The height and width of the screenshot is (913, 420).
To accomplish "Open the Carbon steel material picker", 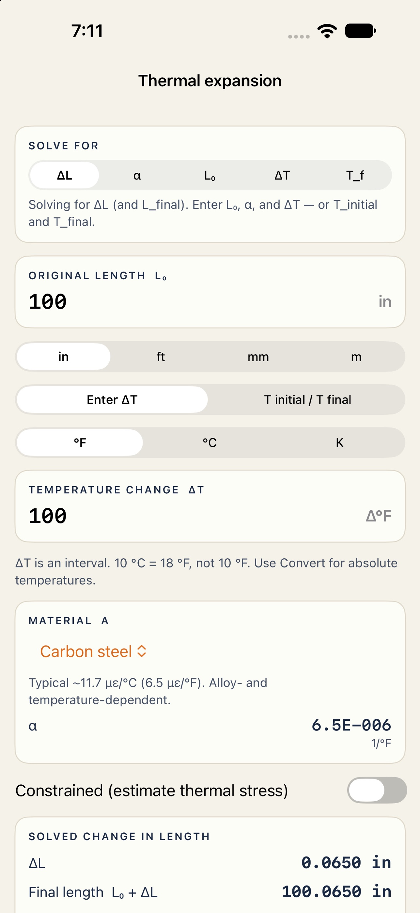I will [93, 651].
